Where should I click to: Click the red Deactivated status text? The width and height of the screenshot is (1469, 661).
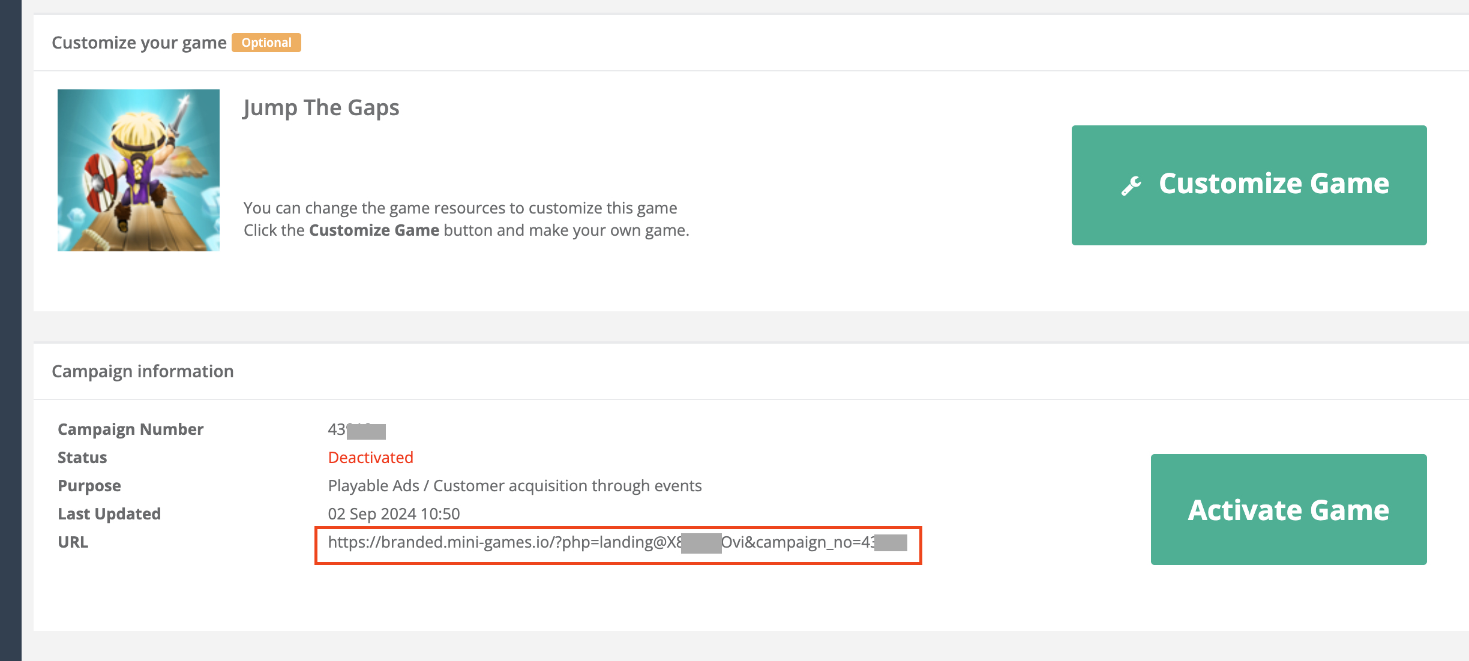point(370,458)
